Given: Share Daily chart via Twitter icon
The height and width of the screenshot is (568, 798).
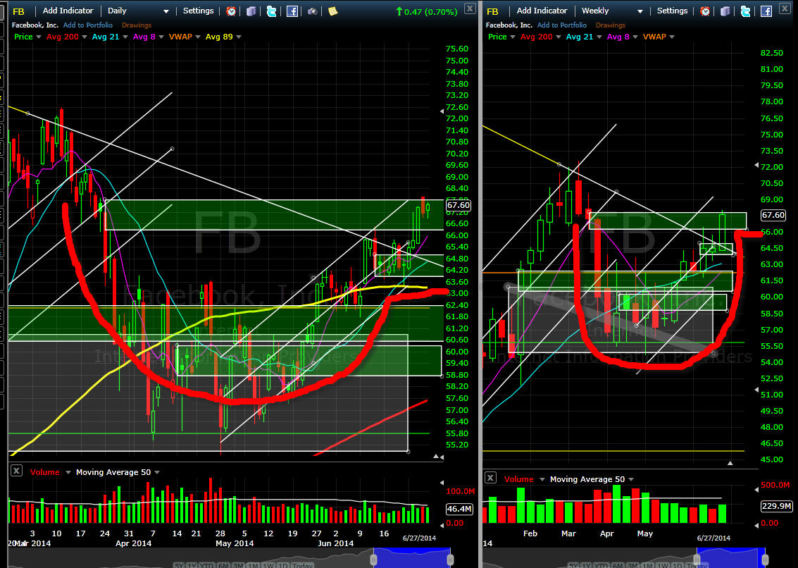Looking at the screenshot, I should pyautogui.click(x=272, y=11).
